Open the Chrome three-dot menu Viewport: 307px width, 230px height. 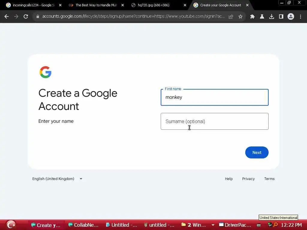[x=300, y=17]
